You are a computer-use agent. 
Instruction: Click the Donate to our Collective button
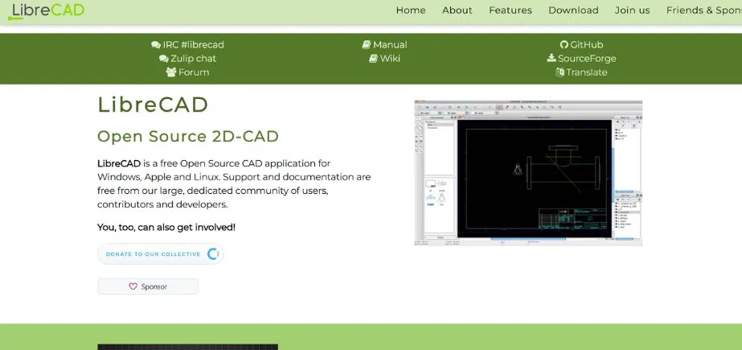click(x=161, y=254)
